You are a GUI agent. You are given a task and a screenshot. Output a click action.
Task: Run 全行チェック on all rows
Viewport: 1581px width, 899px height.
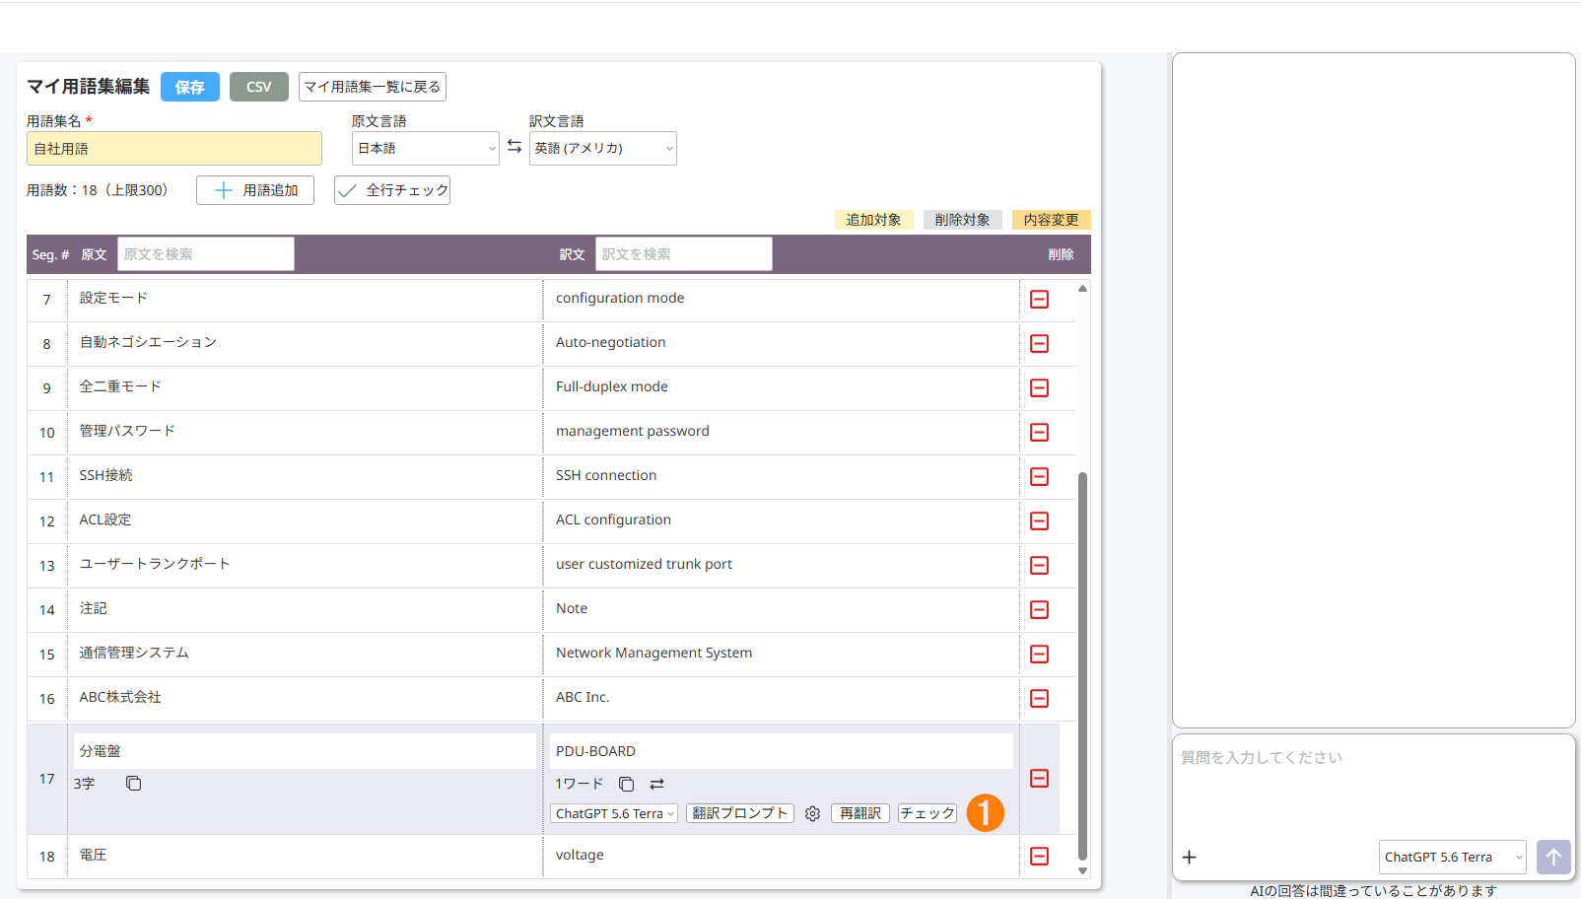[392, 190]
